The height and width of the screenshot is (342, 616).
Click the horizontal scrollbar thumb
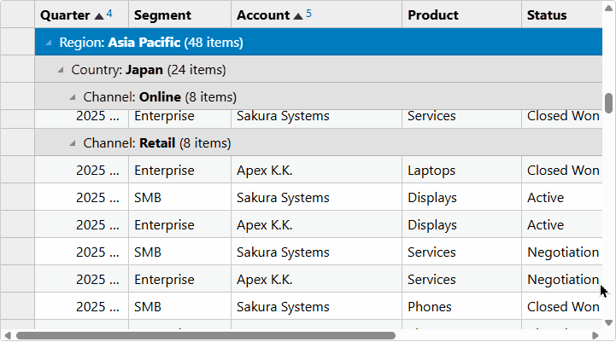tap(205, 336)
